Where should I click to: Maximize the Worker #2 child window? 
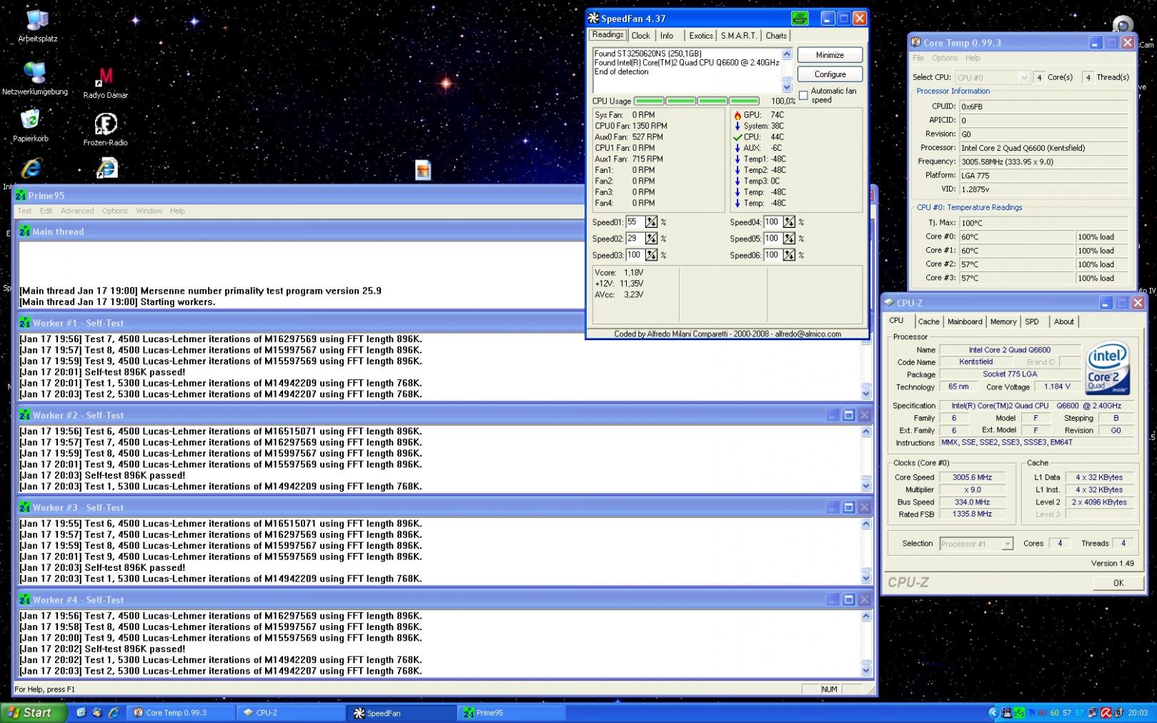[x=848, y=415]
